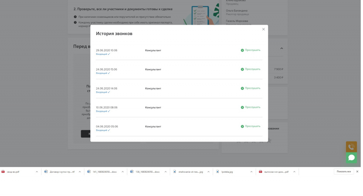Open downloaded file 141_1680826050...docx
Image resolution: width=363 pixels, height=196 pixels.
click(x=105, y=172)
